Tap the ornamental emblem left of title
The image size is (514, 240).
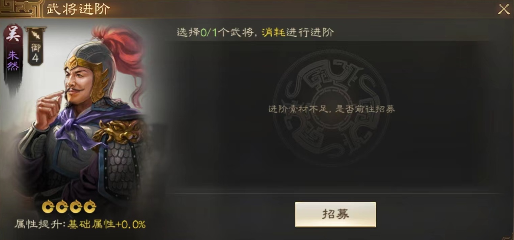pos(20,9)
